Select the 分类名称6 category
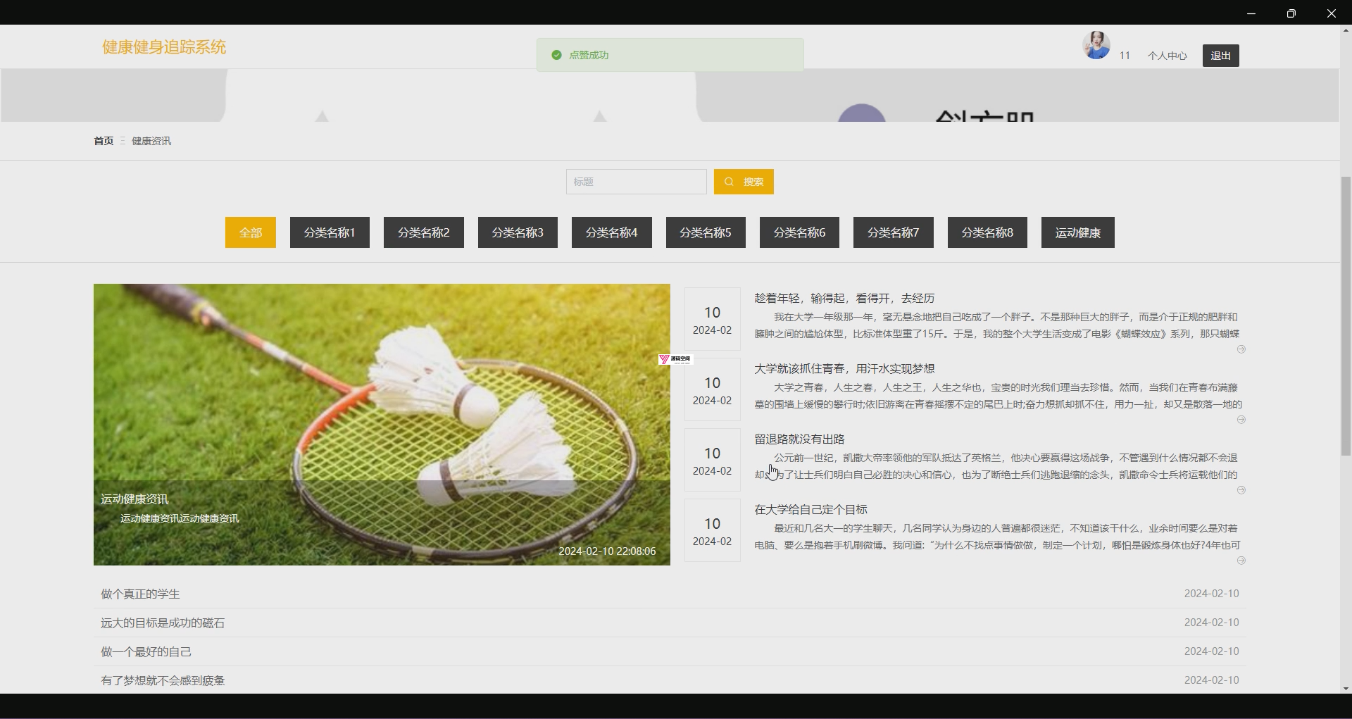This screenshot has height=719, width=1352. click(799, 232)
